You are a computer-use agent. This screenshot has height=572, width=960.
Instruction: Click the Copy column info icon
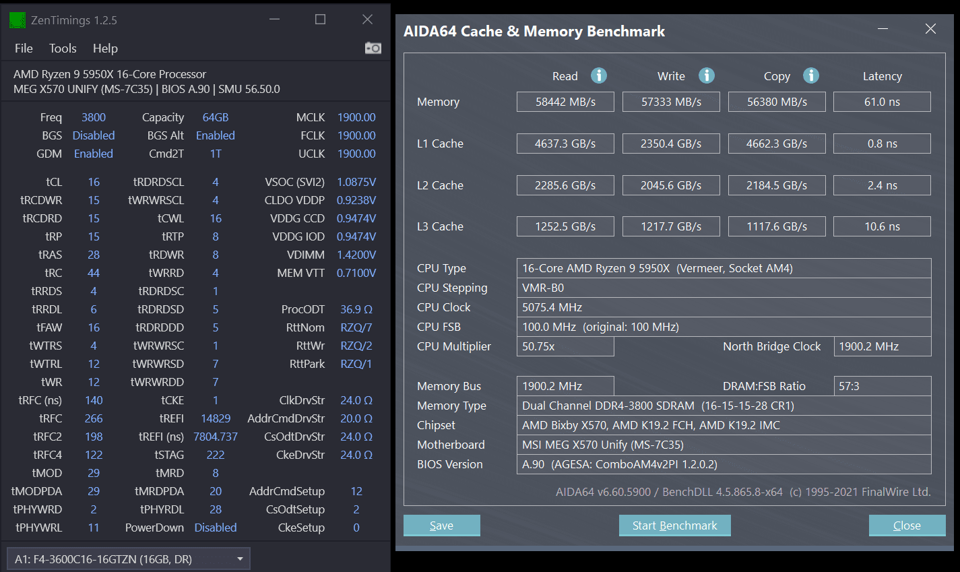point(811,75)
